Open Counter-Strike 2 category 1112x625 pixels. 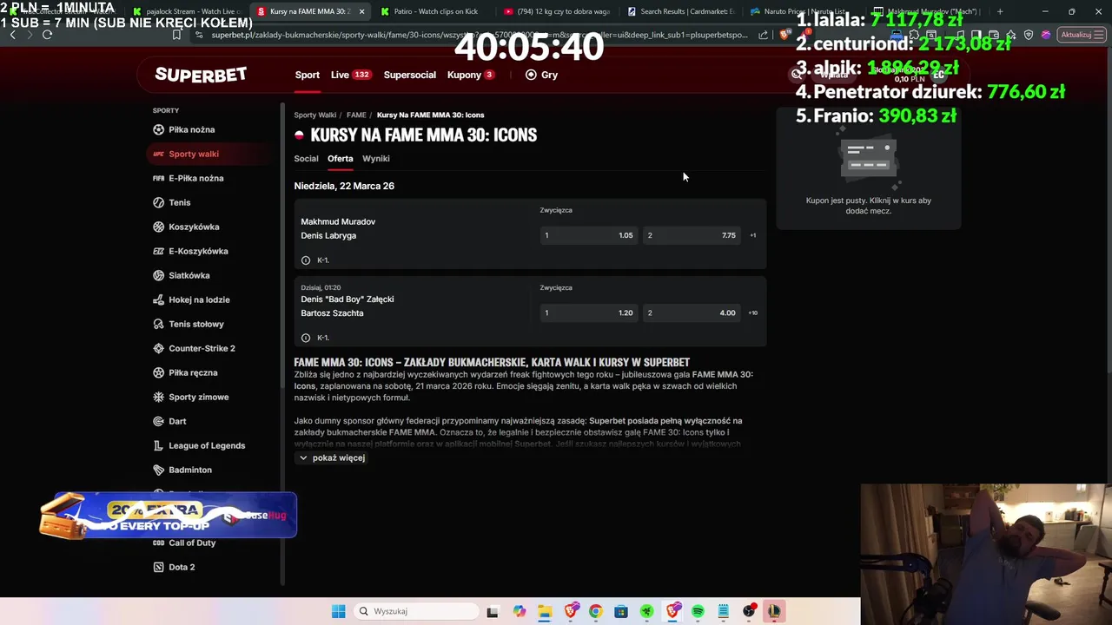click(194, 348)
